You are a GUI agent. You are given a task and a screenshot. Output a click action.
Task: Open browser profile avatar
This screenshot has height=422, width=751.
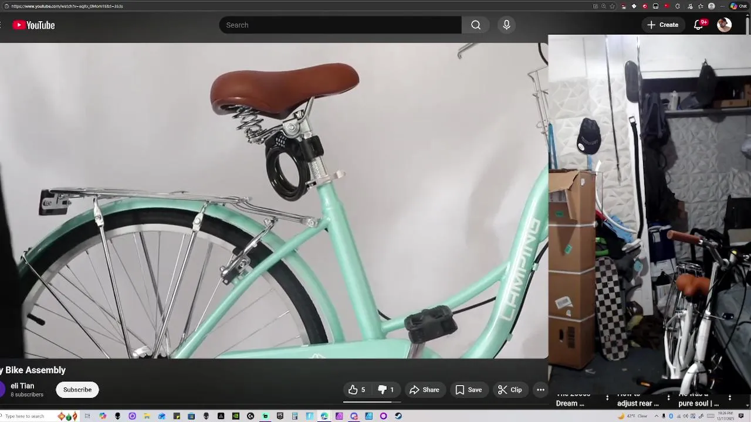pos(711,6)
